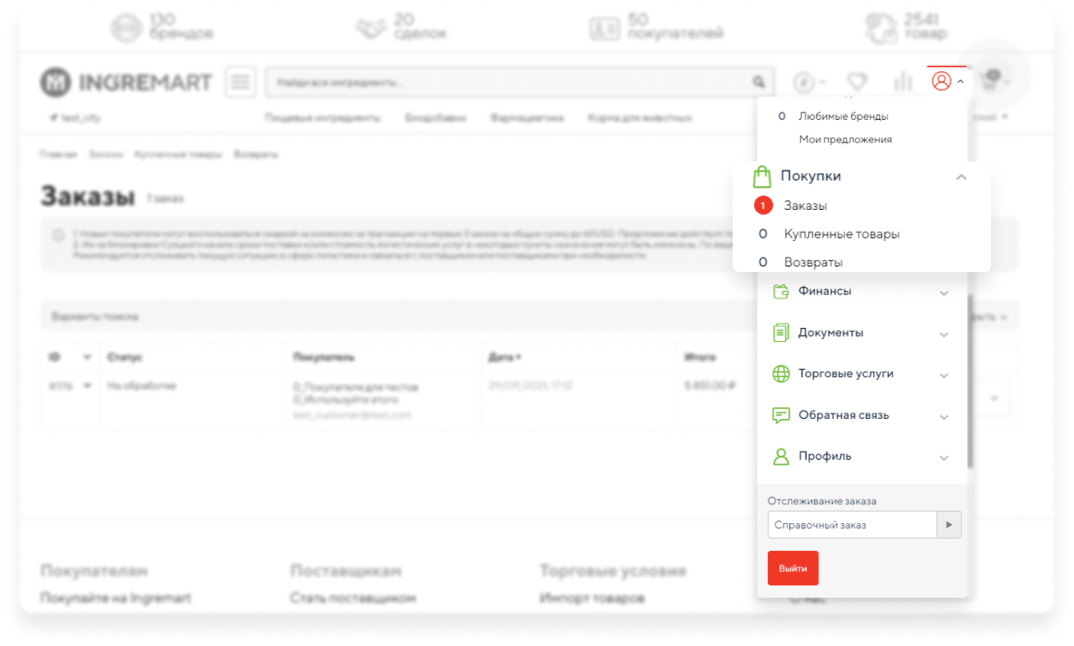This screenshot has width=1074, height=646.
Task: Click the Обратная связь chat icon
Action: 780,416
